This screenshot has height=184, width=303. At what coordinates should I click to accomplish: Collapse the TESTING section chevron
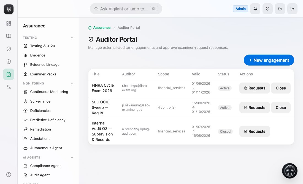[72, 38]
